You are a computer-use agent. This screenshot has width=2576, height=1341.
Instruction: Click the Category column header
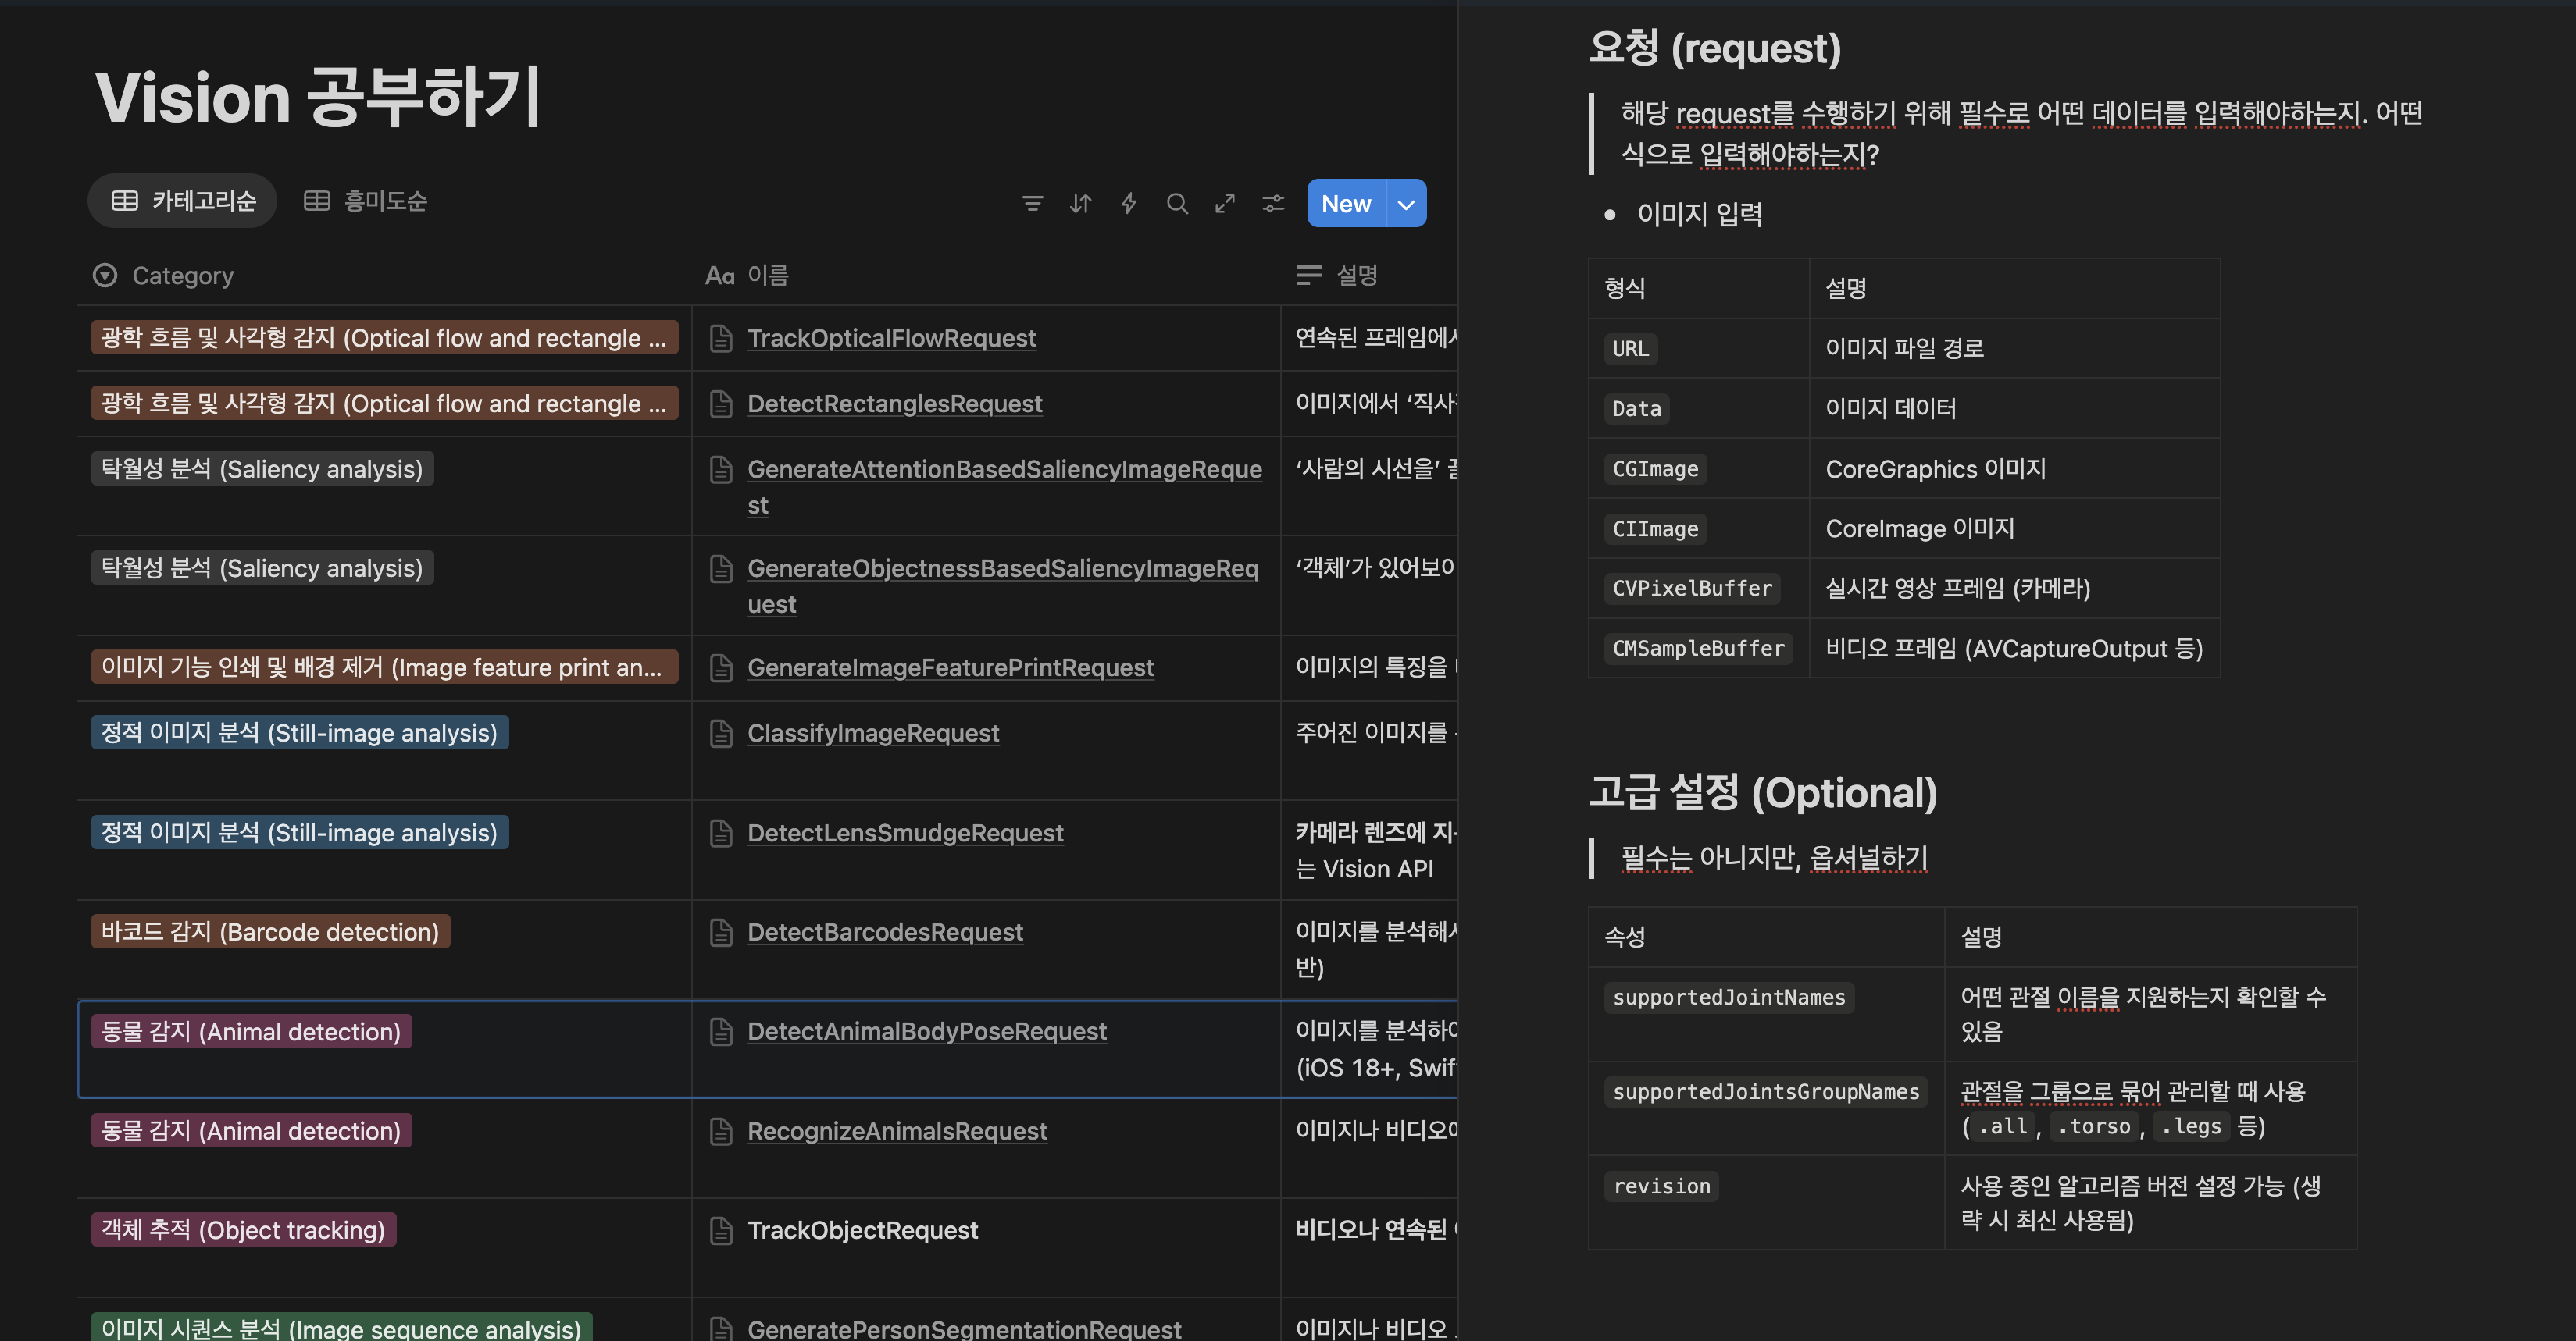point(183,276)
